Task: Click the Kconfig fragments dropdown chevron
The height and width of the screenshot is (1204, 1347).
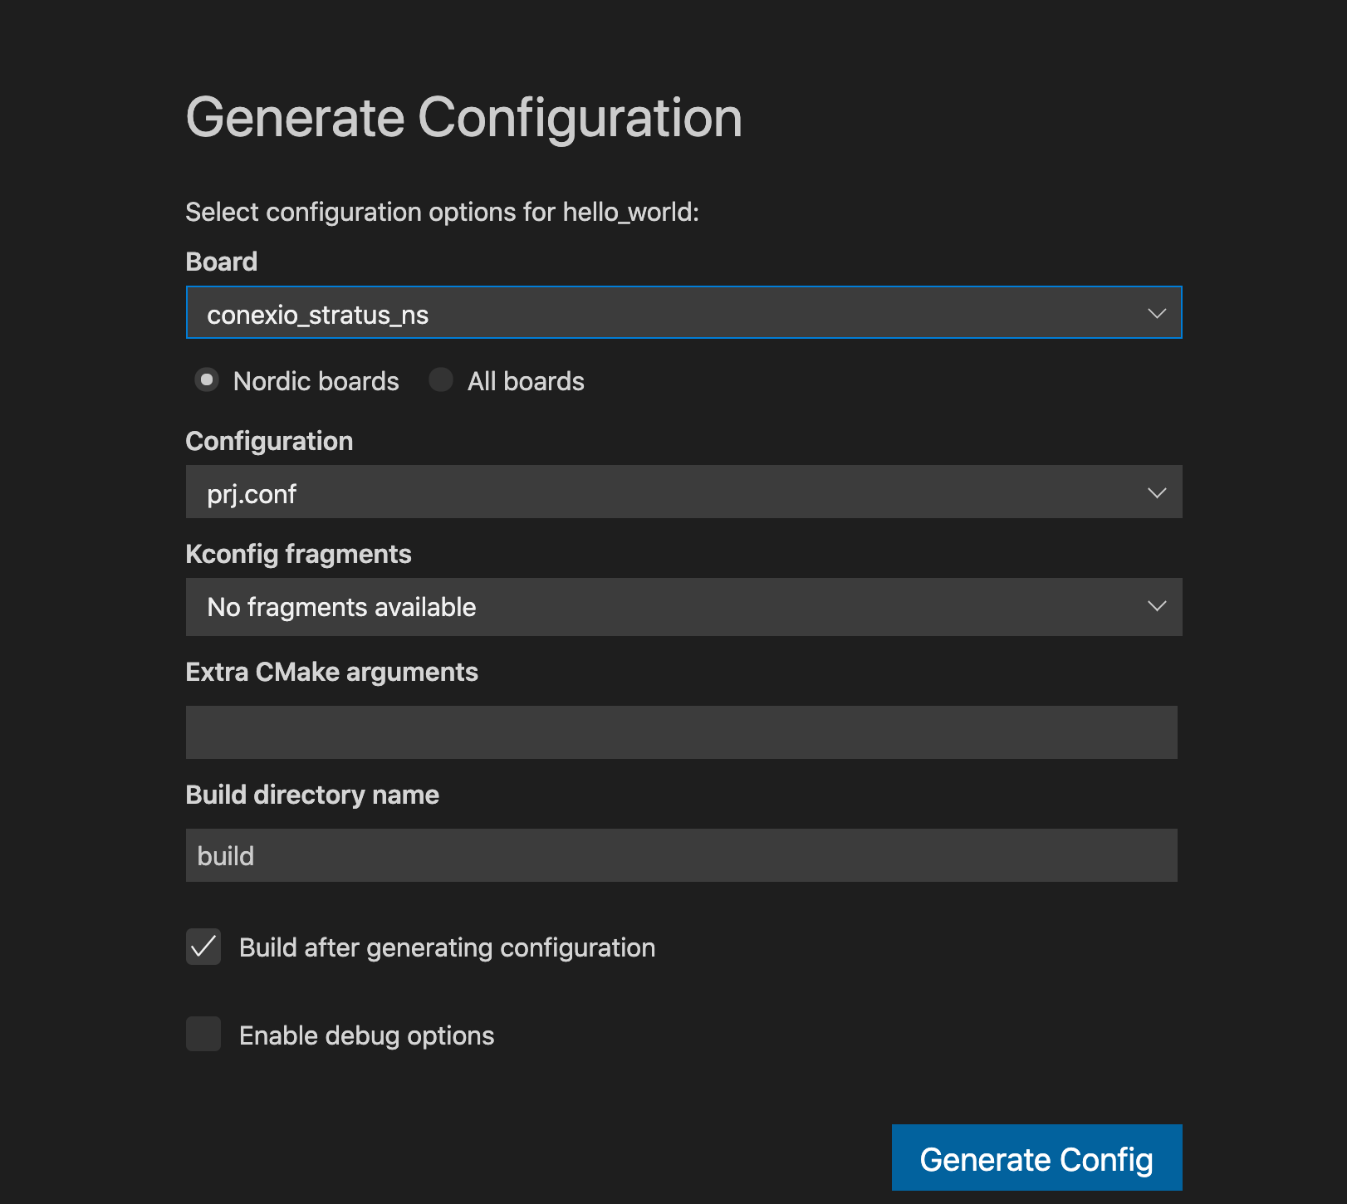Action: click(1158, 606)
